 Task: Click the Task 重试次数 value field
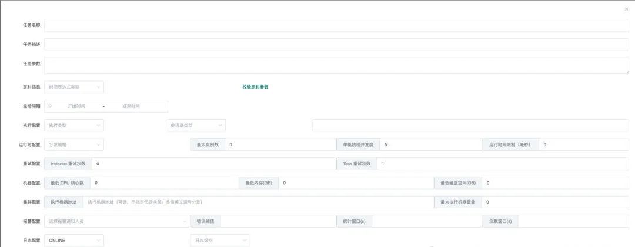[x=503, y=164]
